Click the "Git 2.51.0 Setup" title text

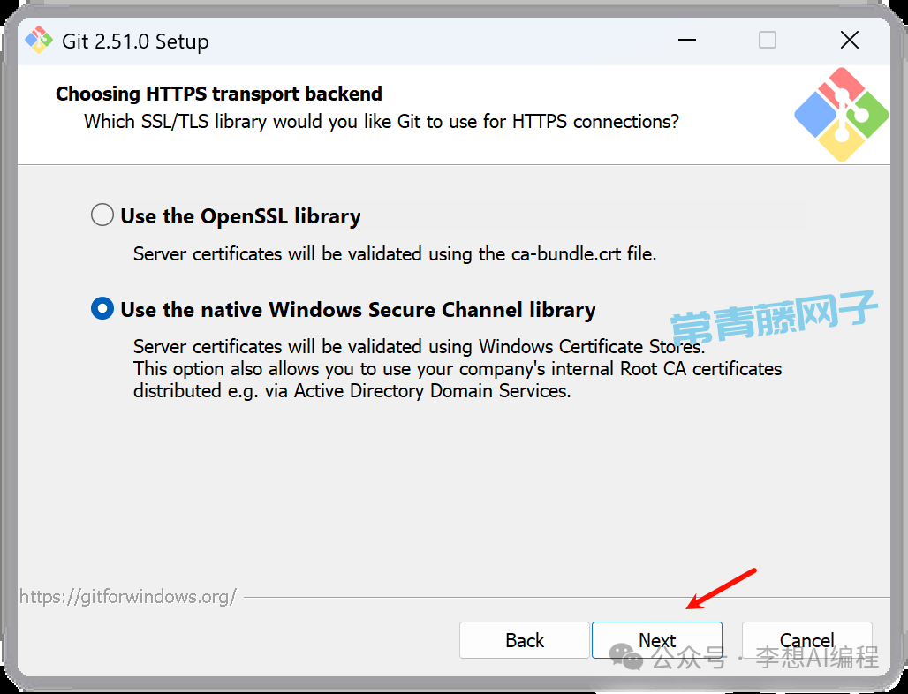(x=135, y=41)
